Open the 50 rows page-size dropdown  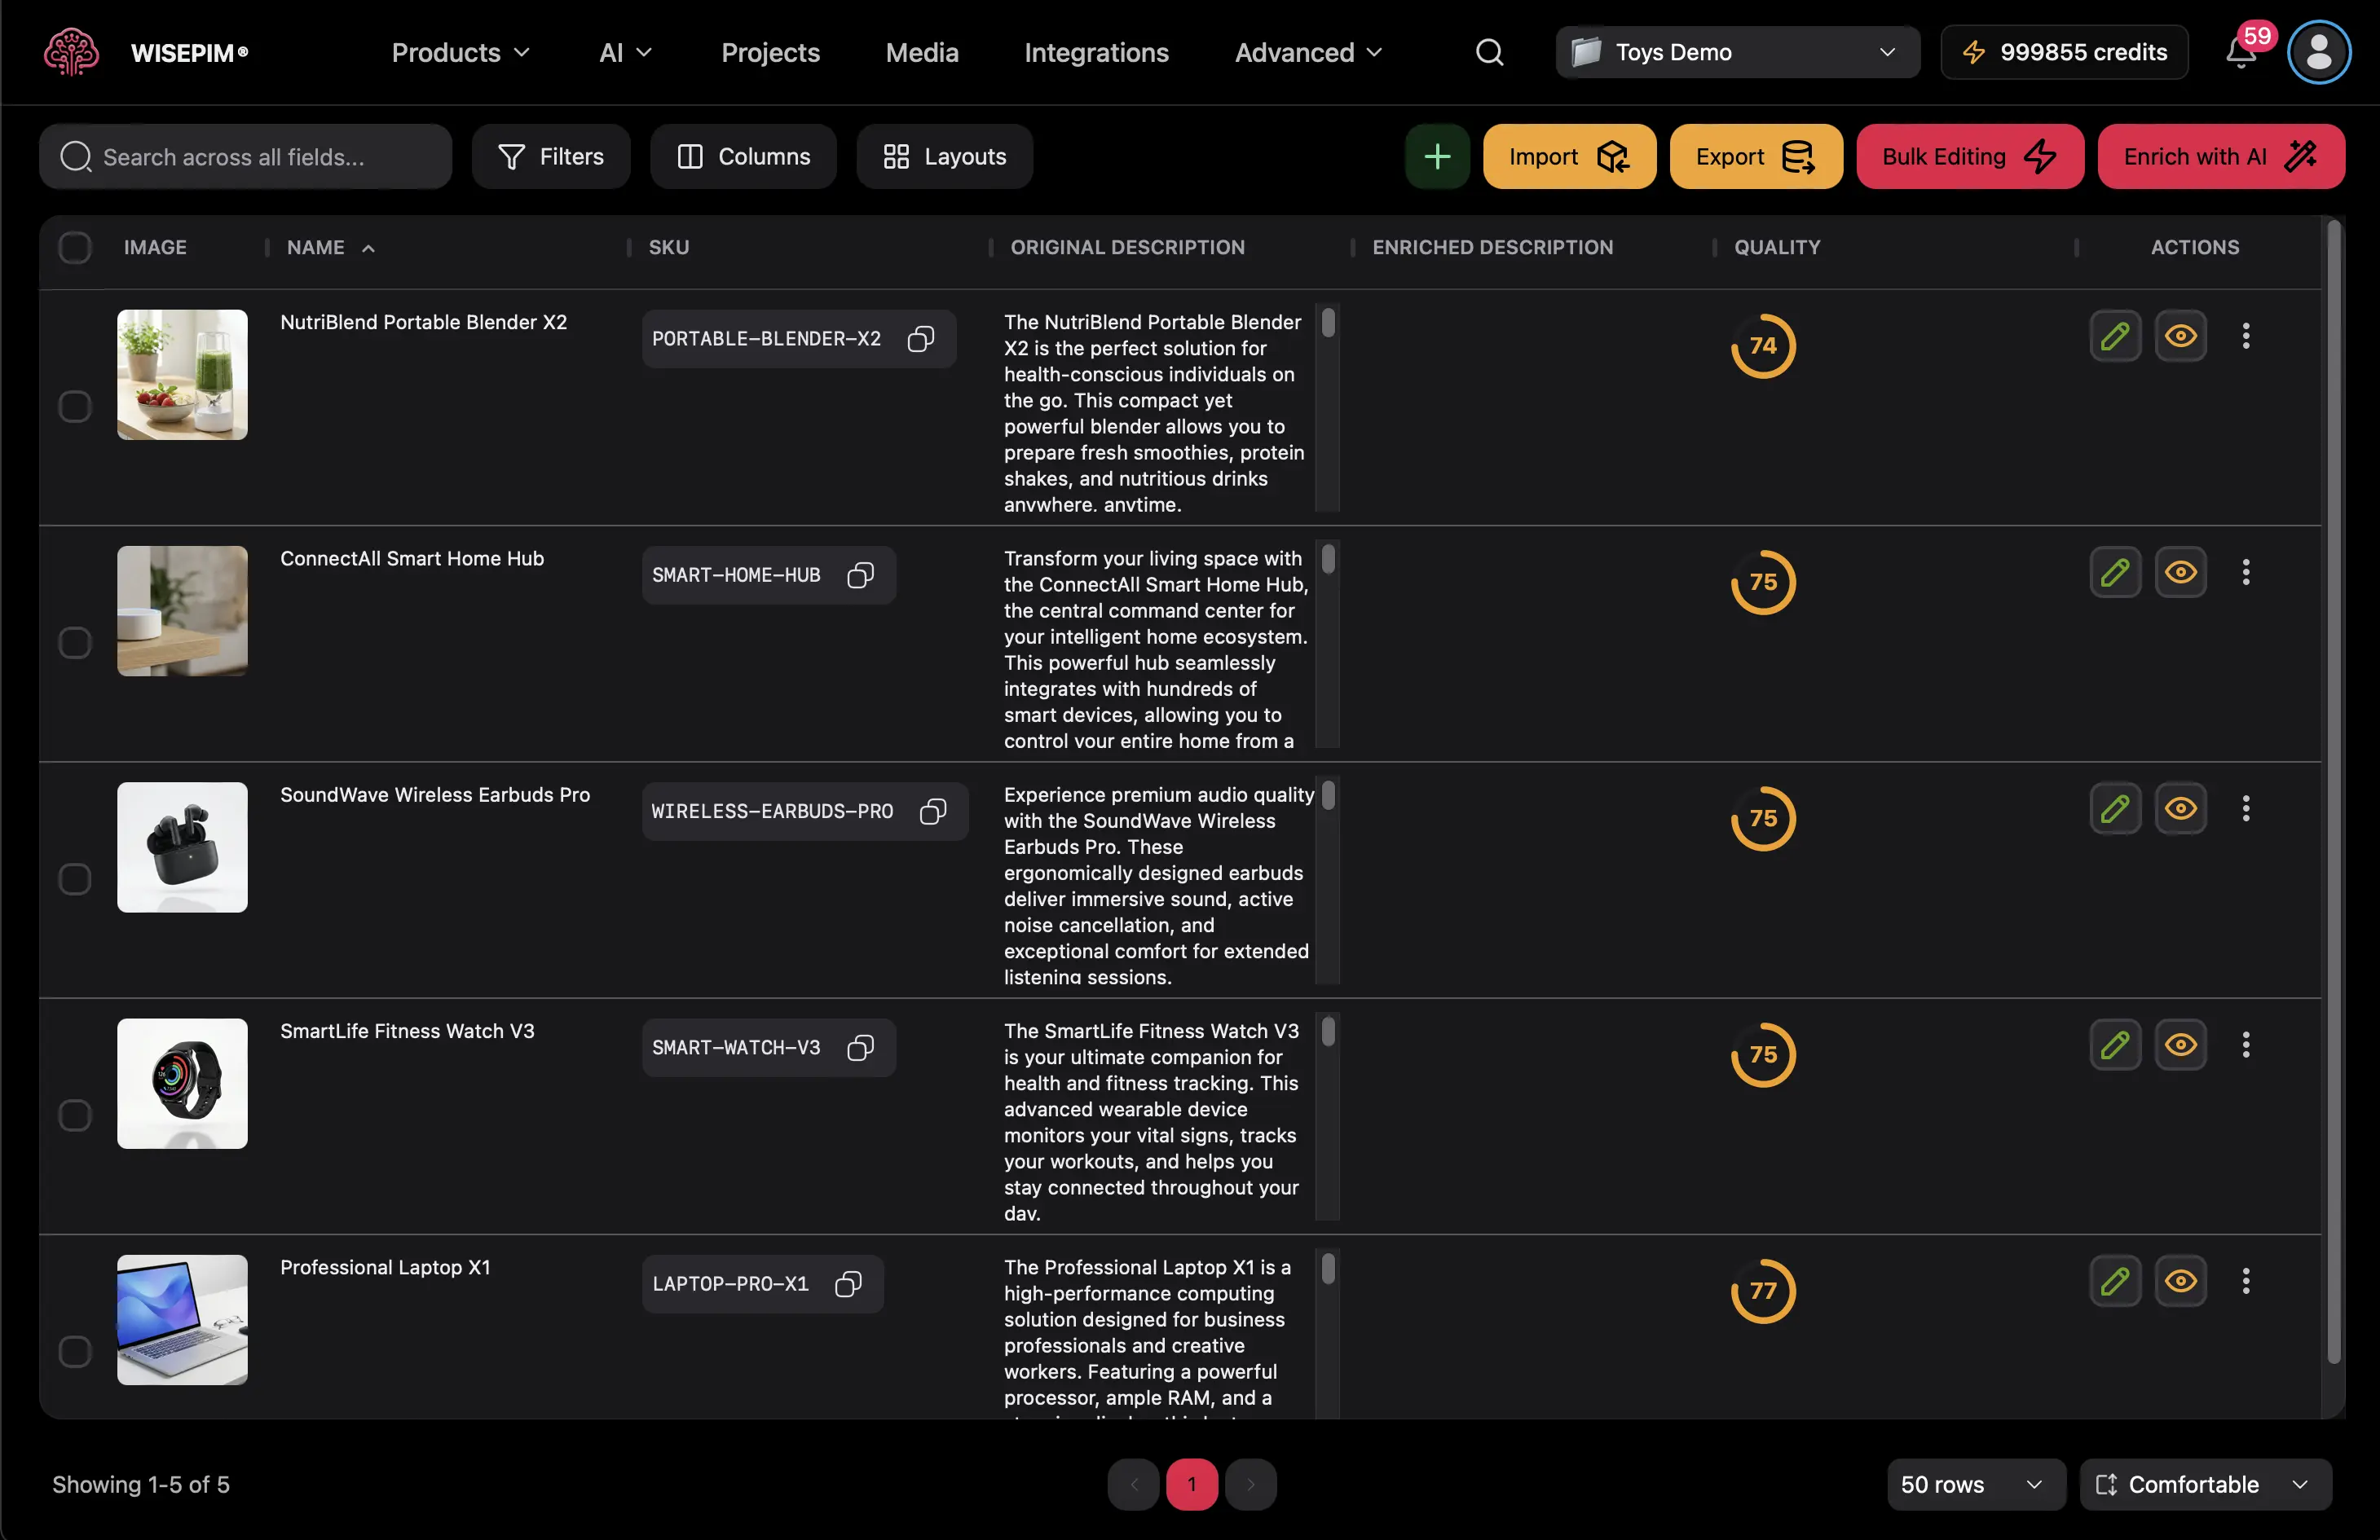[1974, 1484]
